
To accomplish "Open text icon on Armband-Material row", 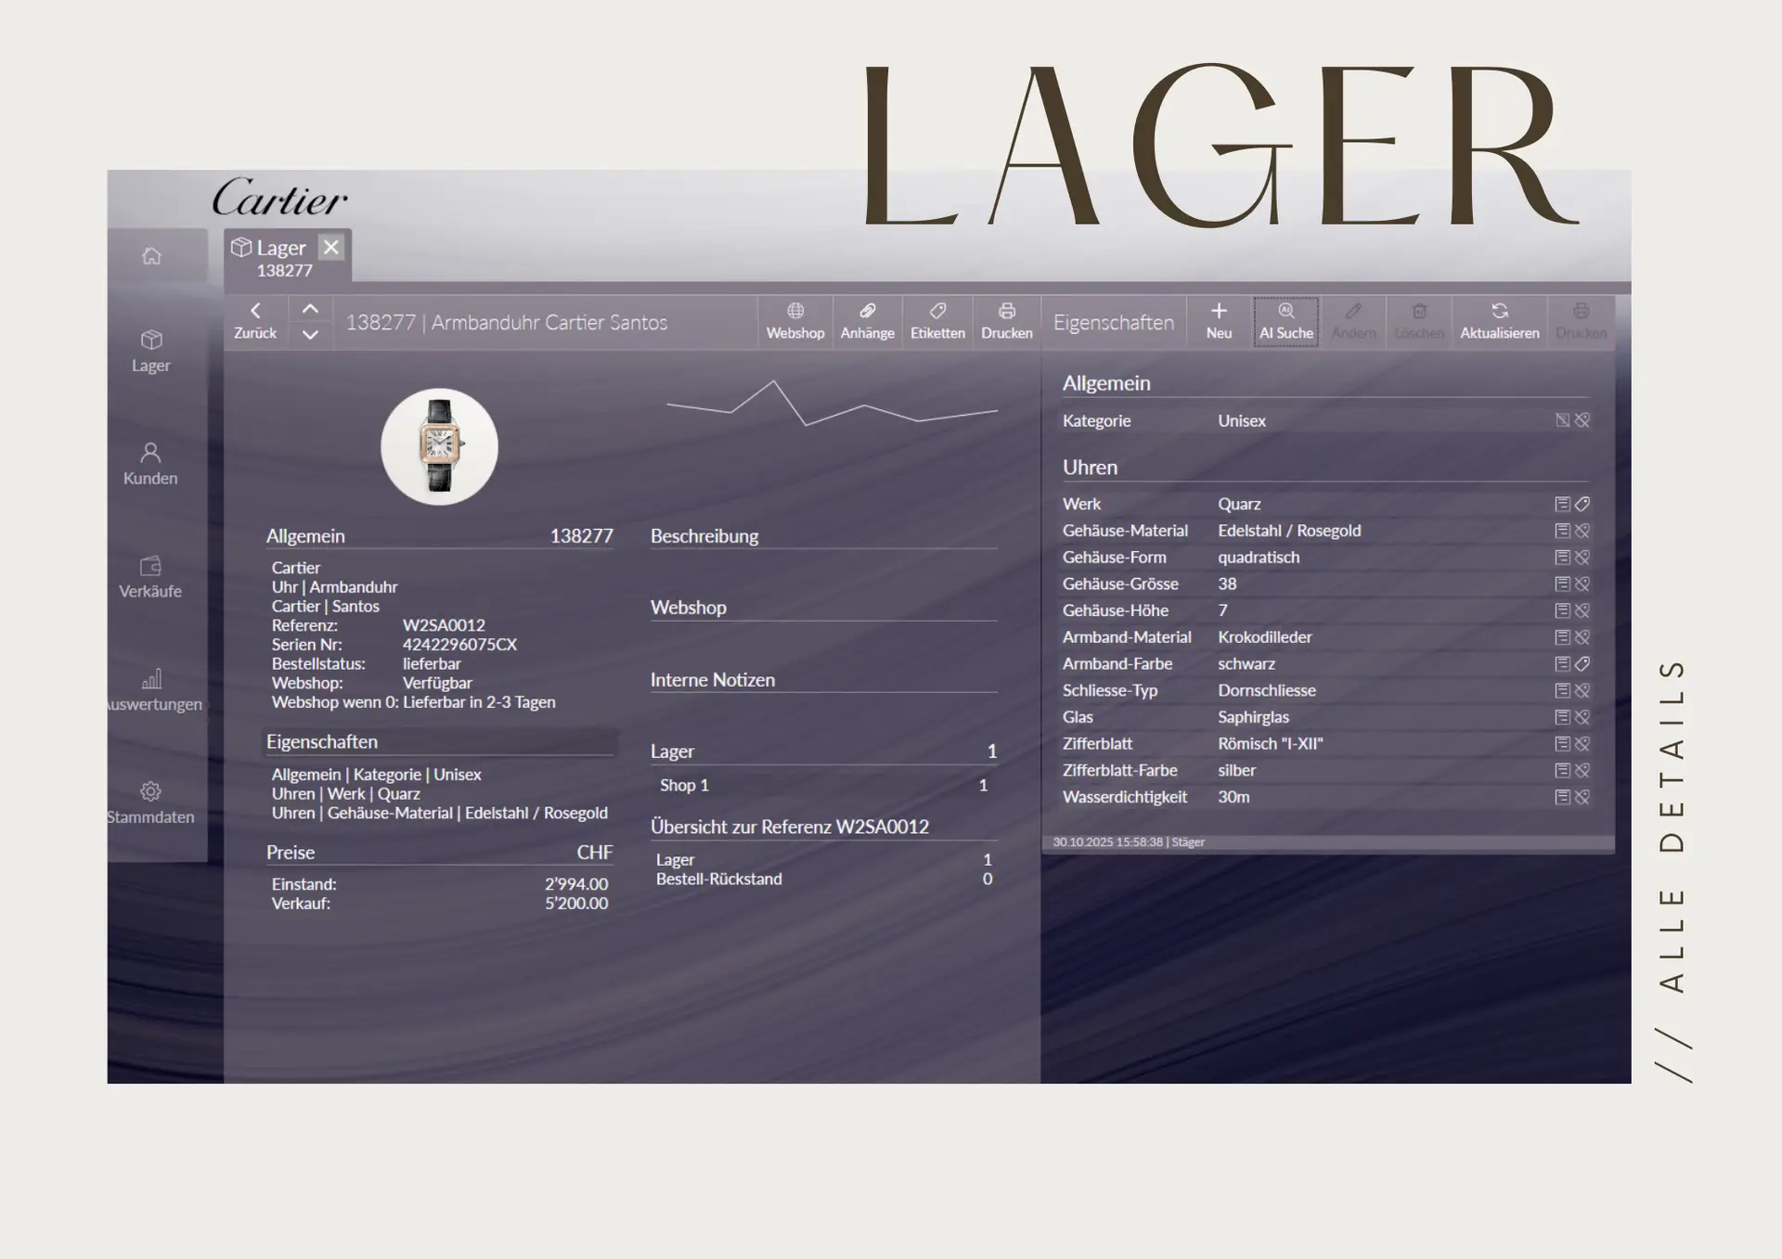I will coord(1563,637).
